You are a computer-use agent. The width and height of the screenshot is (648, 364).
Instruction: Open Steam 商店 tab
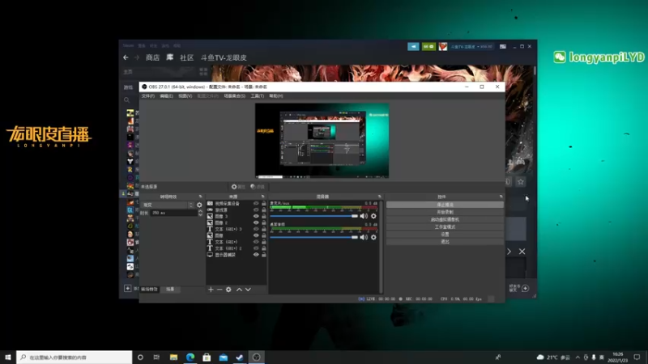point(152,57)
